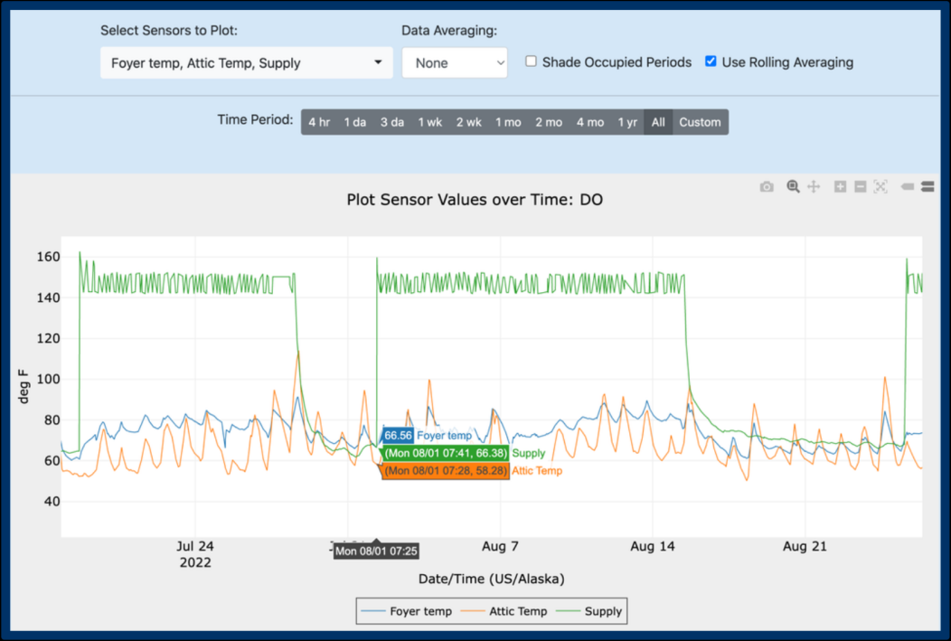Click the plot title Plot Sensor Values
This screenshot has width=951, height=641.
pos(475,200)
